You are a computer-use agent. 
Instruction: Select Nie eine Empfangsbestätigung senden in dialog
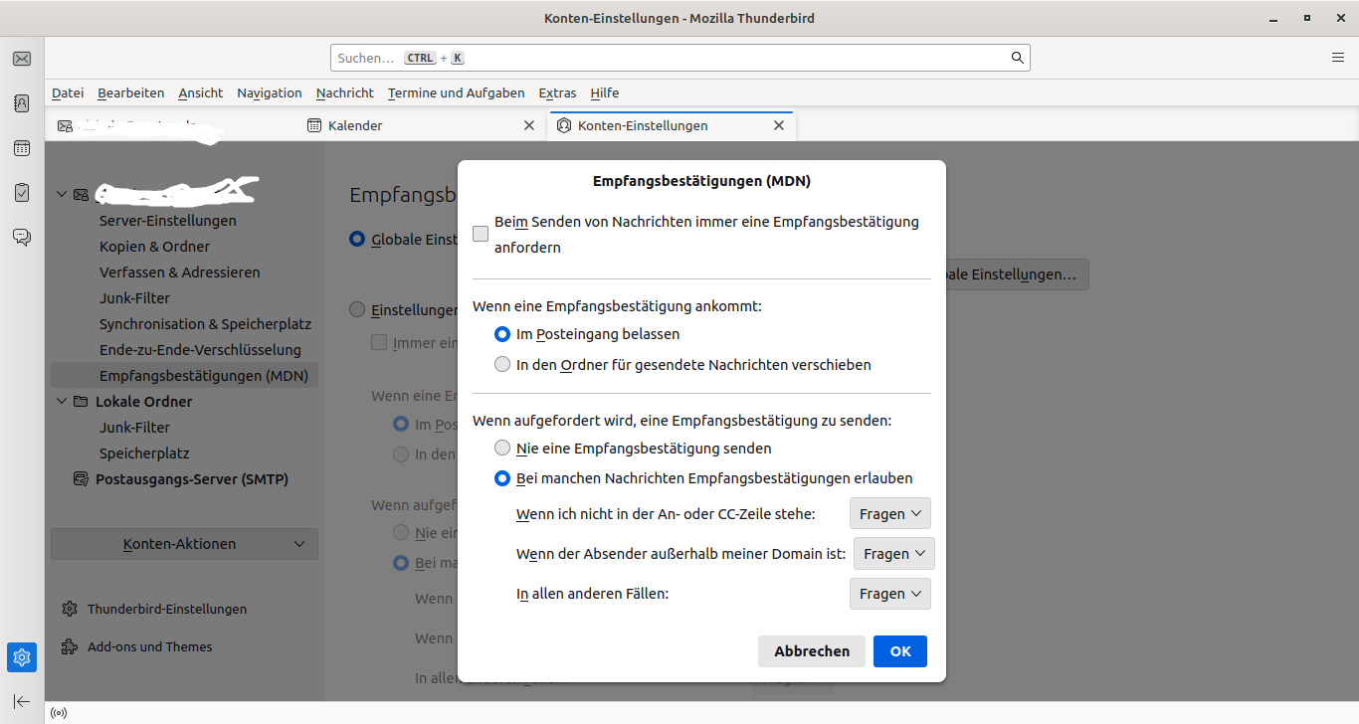pyautogui.click(x=502, y=449)
